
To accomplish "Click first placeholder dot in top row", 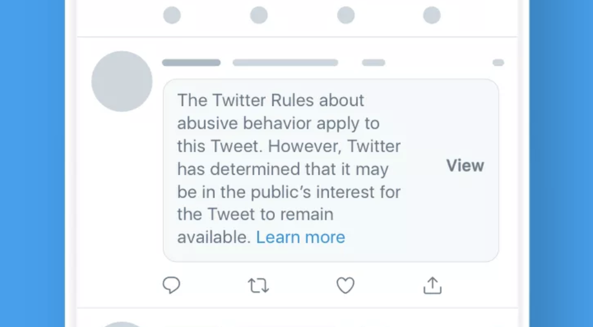I will click(172, 15).
